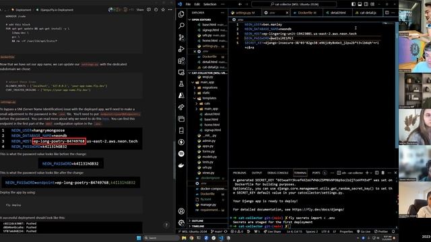Open the comments icon in left document header
Image resolution: width=431 pixels, height=242 pixels.
(149, 9)
